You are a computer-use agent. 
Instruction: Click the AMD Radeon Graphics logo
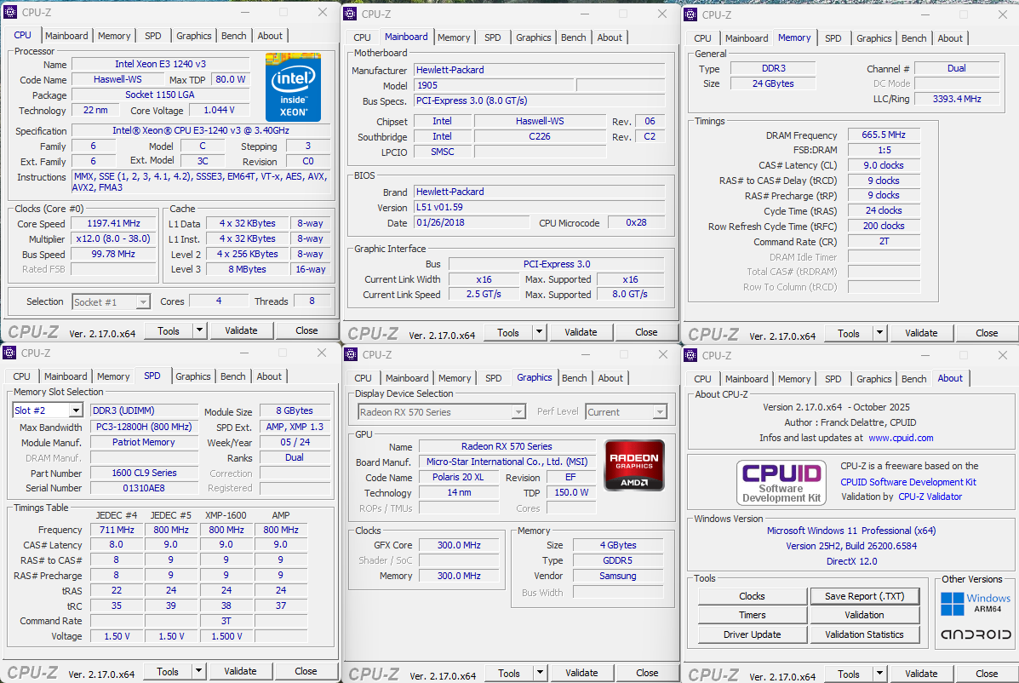(x=633, y=465)
